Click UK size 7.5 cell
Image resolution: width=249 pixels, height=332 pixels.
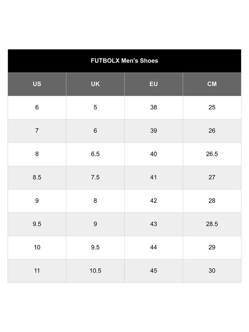click(x=95, y=177)
